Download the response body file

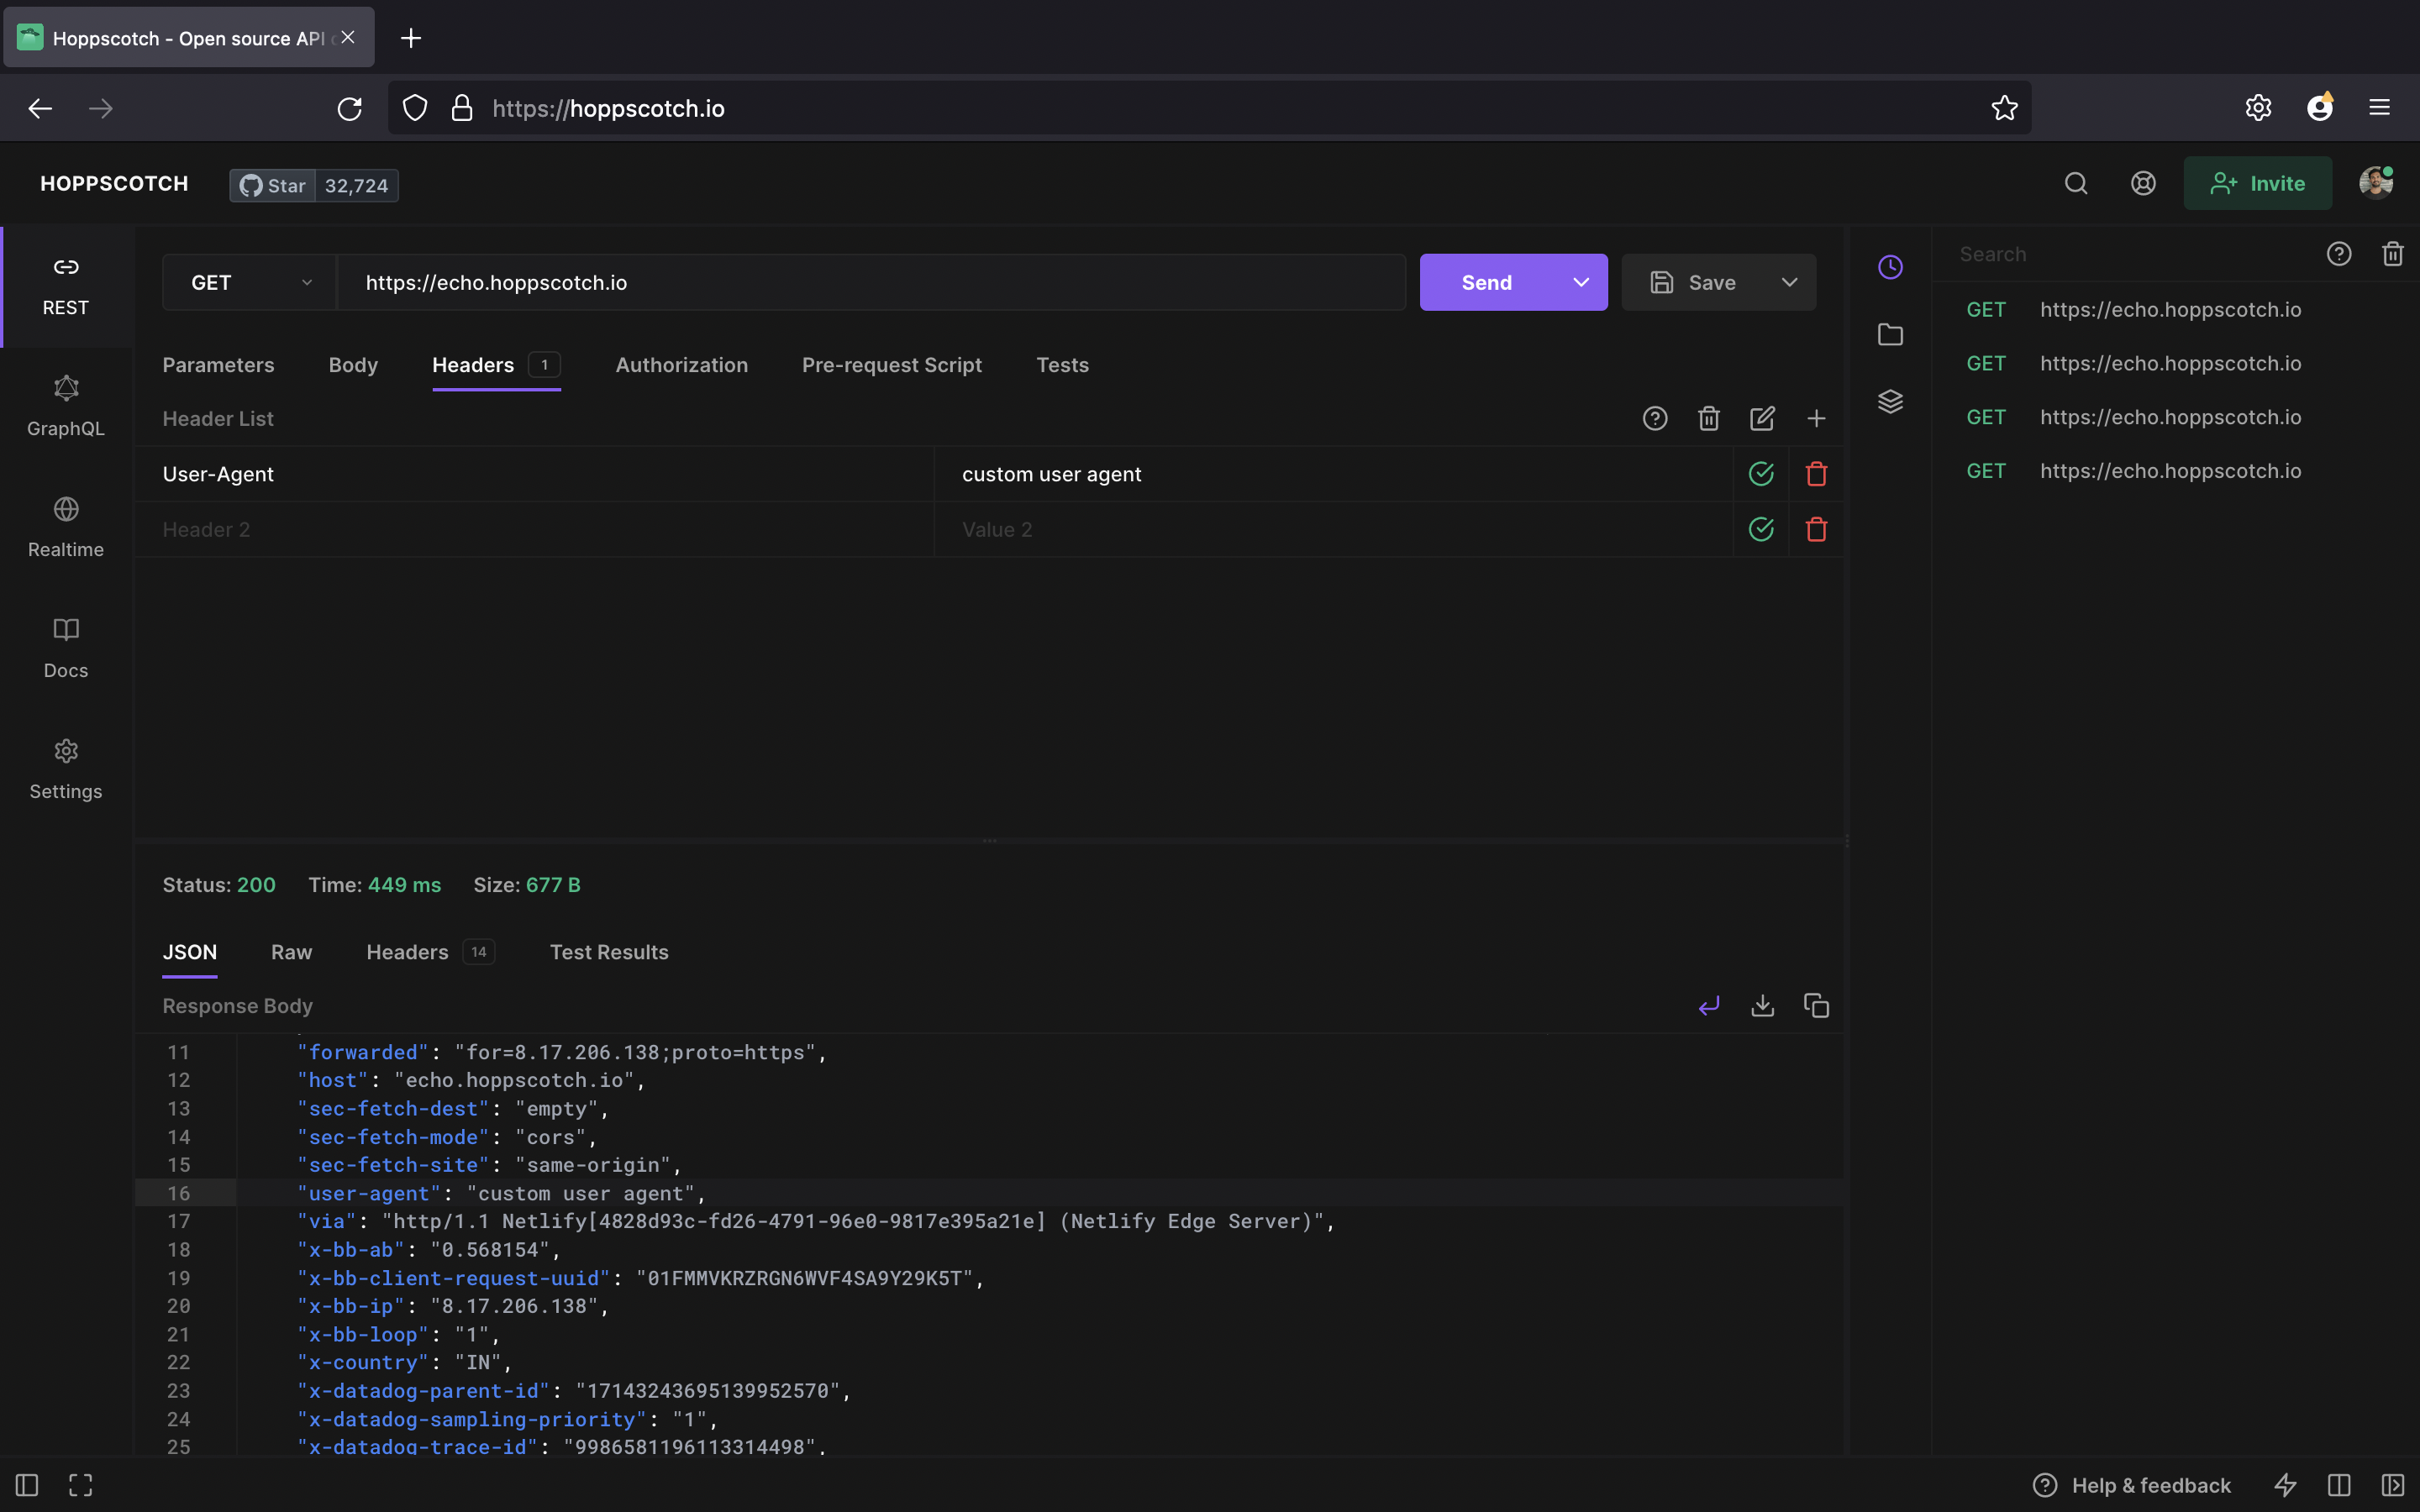point(1762,1005)
